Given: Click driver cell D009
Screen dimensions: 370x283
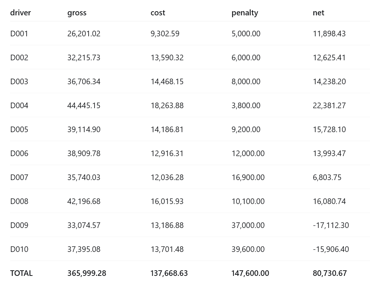Looking at the screenshot, I should pos(19,225).
